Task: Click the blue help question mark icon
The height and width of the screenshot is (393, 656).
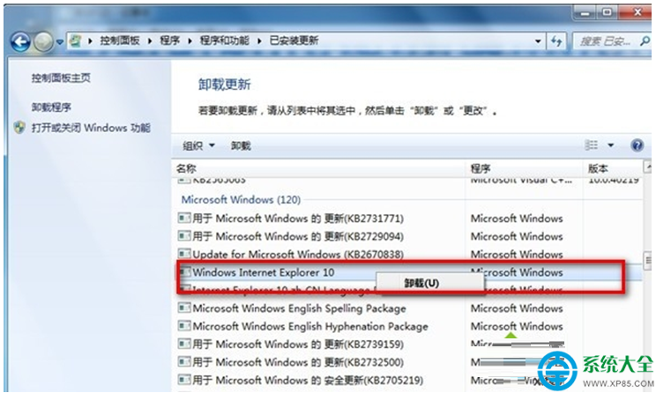Action: [637, 145]
